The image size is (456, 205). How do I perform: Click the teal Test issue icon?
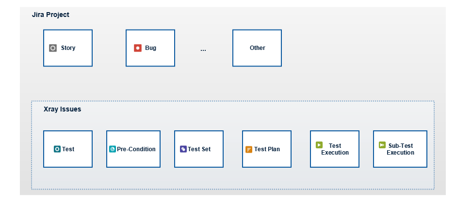57,149
